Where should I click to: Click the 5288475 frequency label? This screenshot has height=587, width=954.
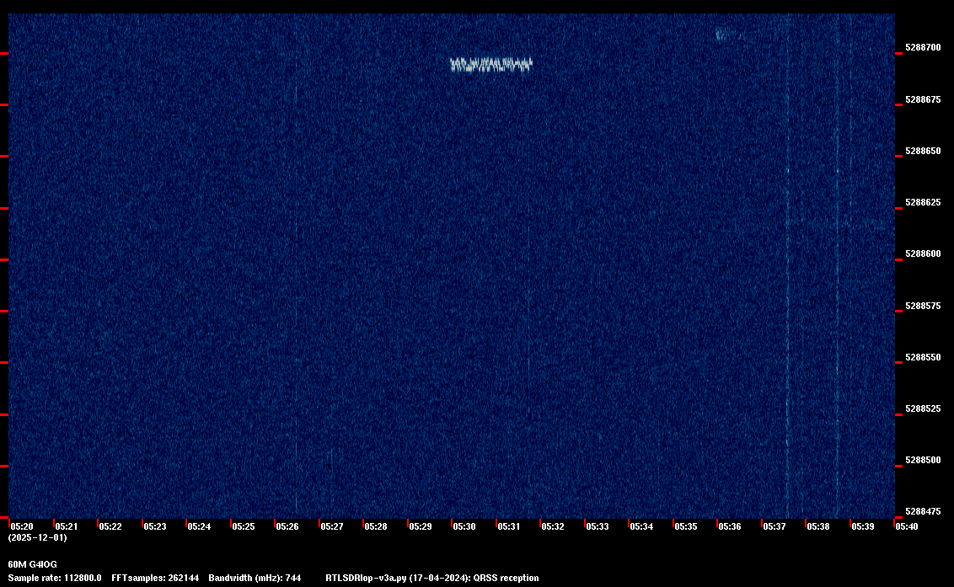(x=923, y=511)
